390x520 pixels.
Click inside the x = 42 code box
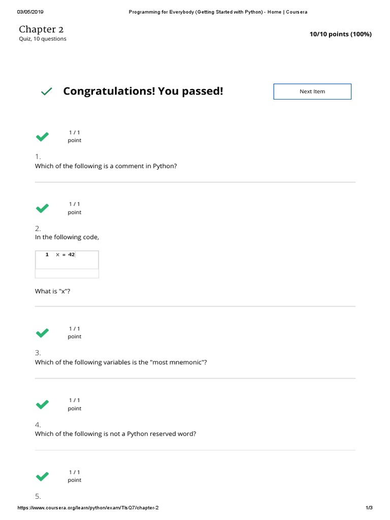[67, 259]
